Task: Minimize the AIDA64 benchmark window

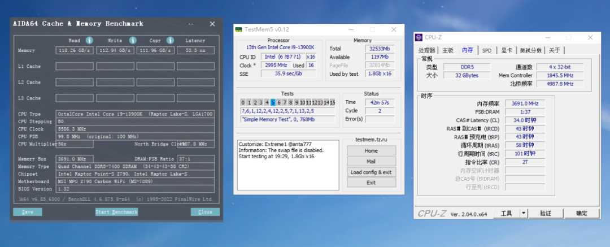Action: [191, 24]
